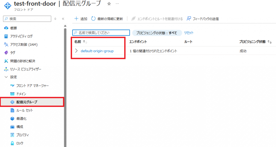Click 最新の情報に更新 refresh button
276x147 pixels.
coord(107,19)
